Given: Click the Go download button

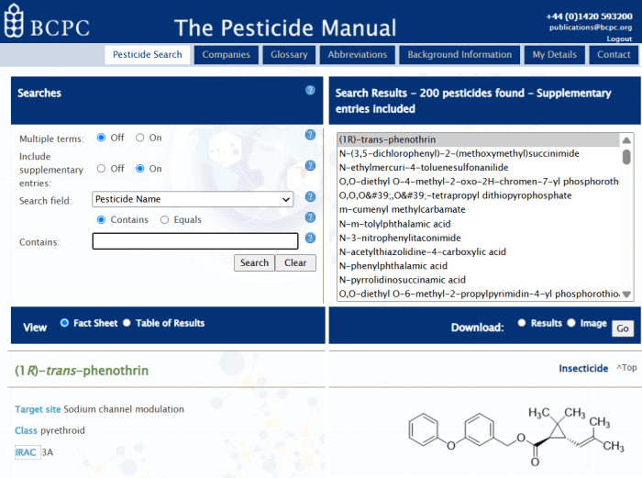Looking at the screenshot, I should pyautogui.click(x=623, y=328).
